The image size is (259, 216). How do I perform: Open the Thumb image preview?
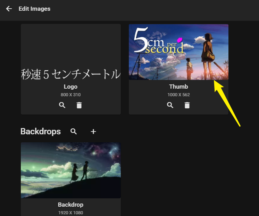(178, 52)
